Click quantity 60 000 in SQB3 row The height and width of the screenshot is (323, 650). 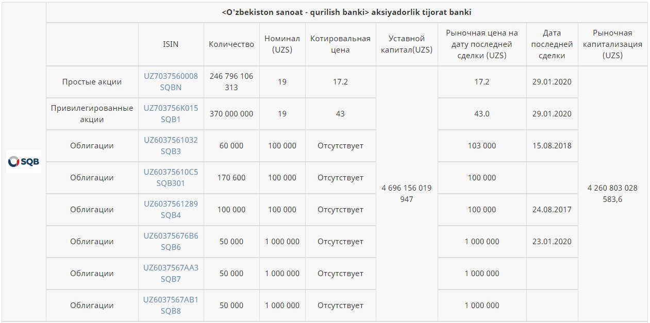[231, 146]
